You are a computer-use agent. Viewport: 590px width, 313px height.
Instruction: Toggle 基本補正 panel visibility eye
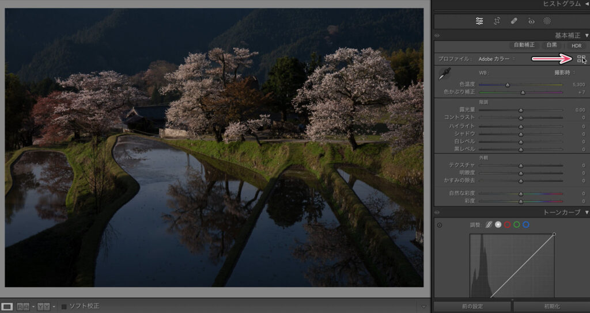click(437, 35)
